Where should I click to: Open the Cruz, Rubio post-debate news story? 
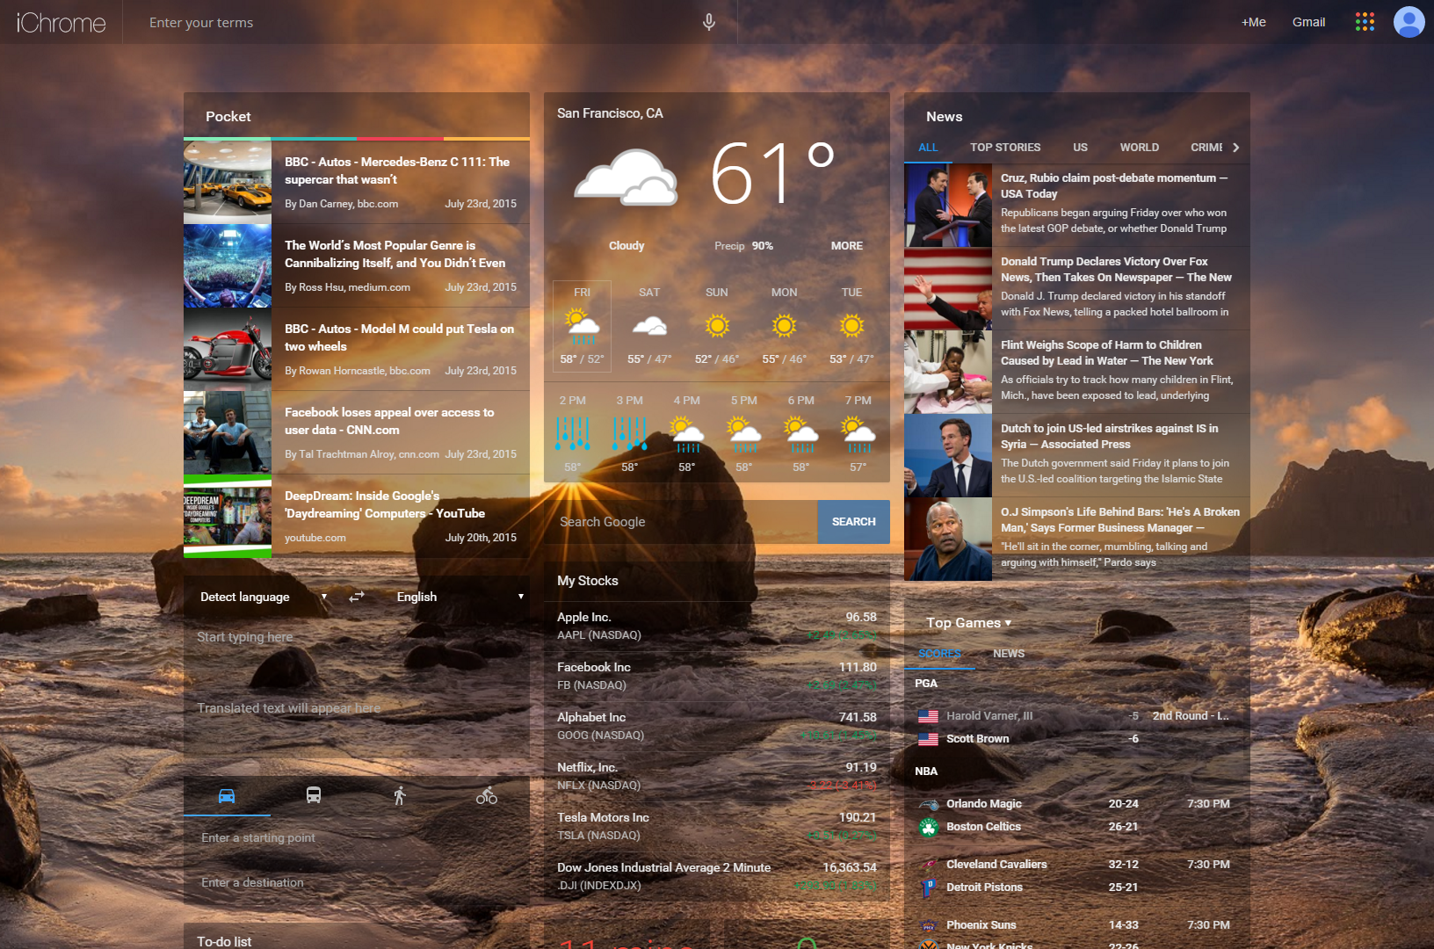(x=1077, y=205)
